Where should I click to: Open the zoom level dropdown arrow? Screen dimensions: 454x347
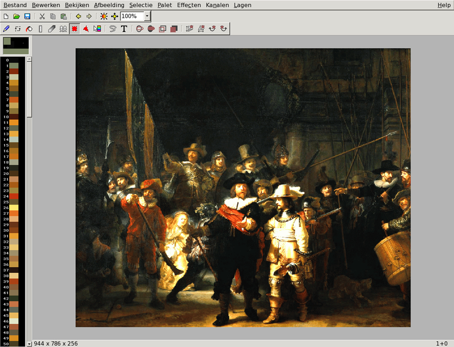(x=147, y=16)
